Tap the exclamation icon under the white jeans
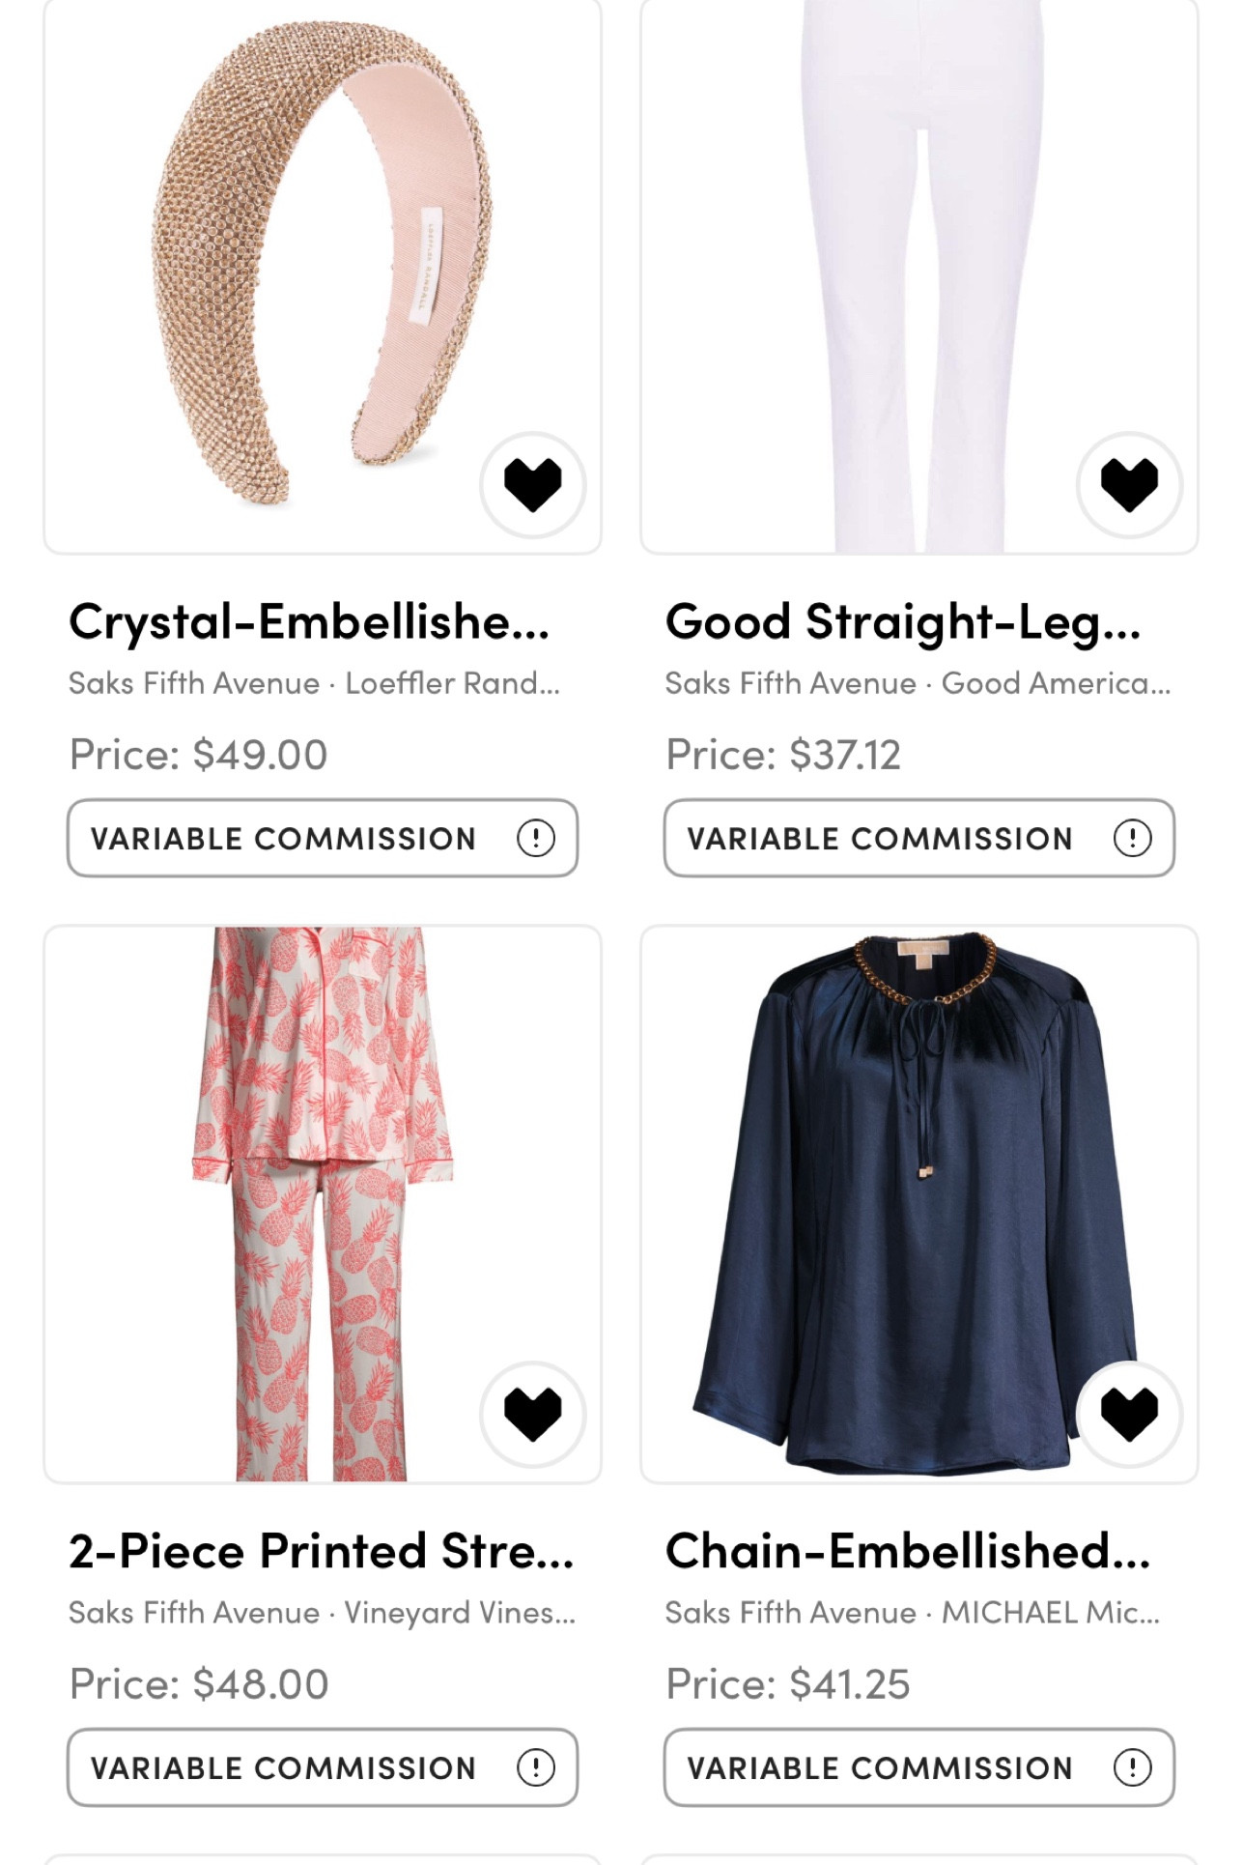1243x1865 pixels. click(1133, 839)
